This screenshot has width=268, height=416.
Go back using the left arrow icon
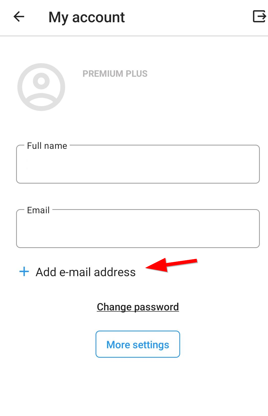19,17
